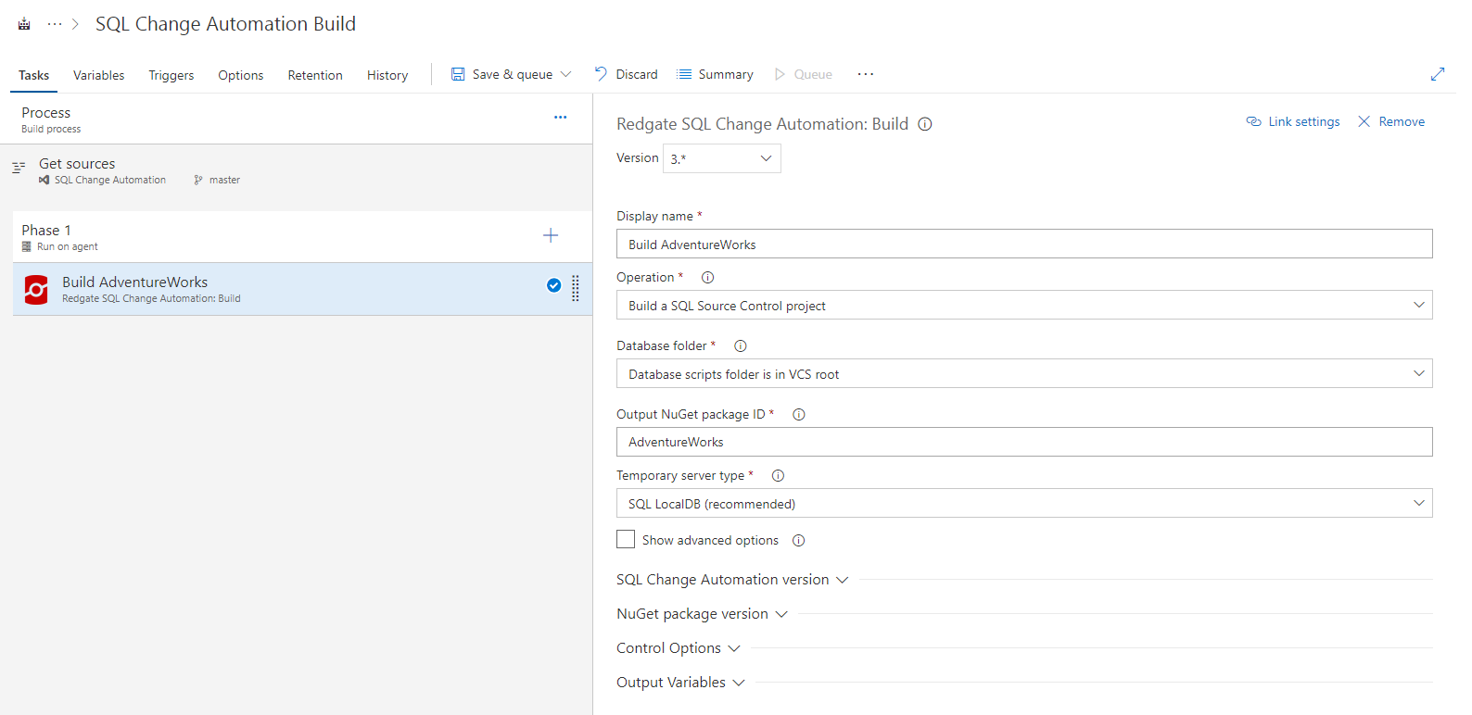This screenshot has height=715, width=1472.
Task: Click the drag handle on Build AdventureWorks task
Action: coord(576,288)
